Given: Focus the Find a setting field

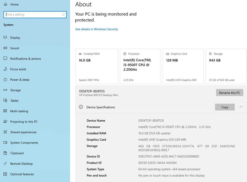Looking at the screenshot, I should coord(33,15).
